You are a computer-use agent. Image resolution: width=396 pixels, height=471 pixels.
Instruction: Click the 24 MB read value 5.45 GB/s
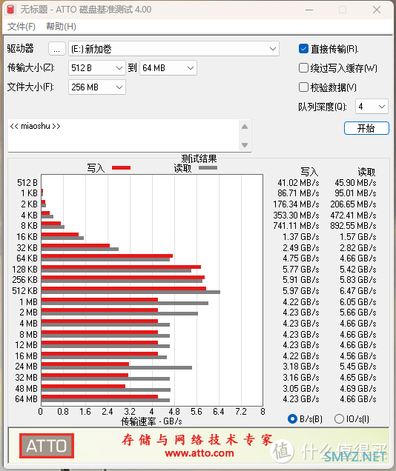358,367
